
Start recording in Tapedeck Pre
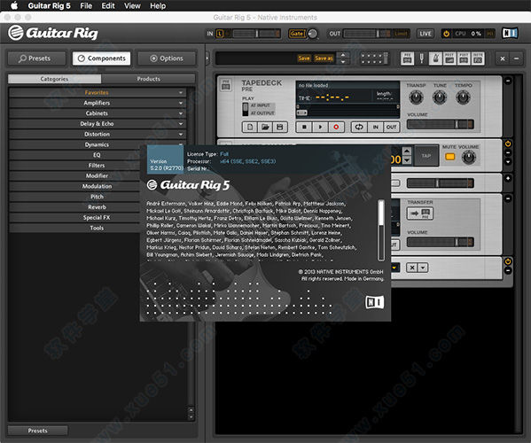click(336, 127)
